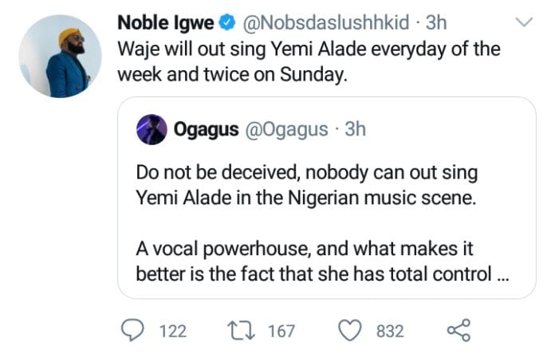Open Noble Igwe's profile picture
The image size is (555, 354).
[60, 56]
